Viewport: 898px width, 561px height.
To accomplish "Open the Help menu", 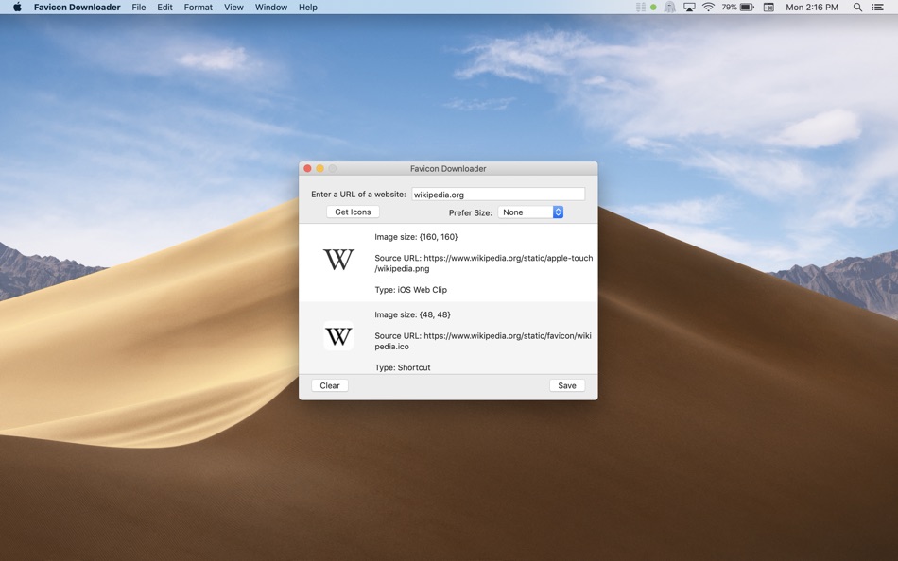I will pyautogui.click(x=308, y=7).
